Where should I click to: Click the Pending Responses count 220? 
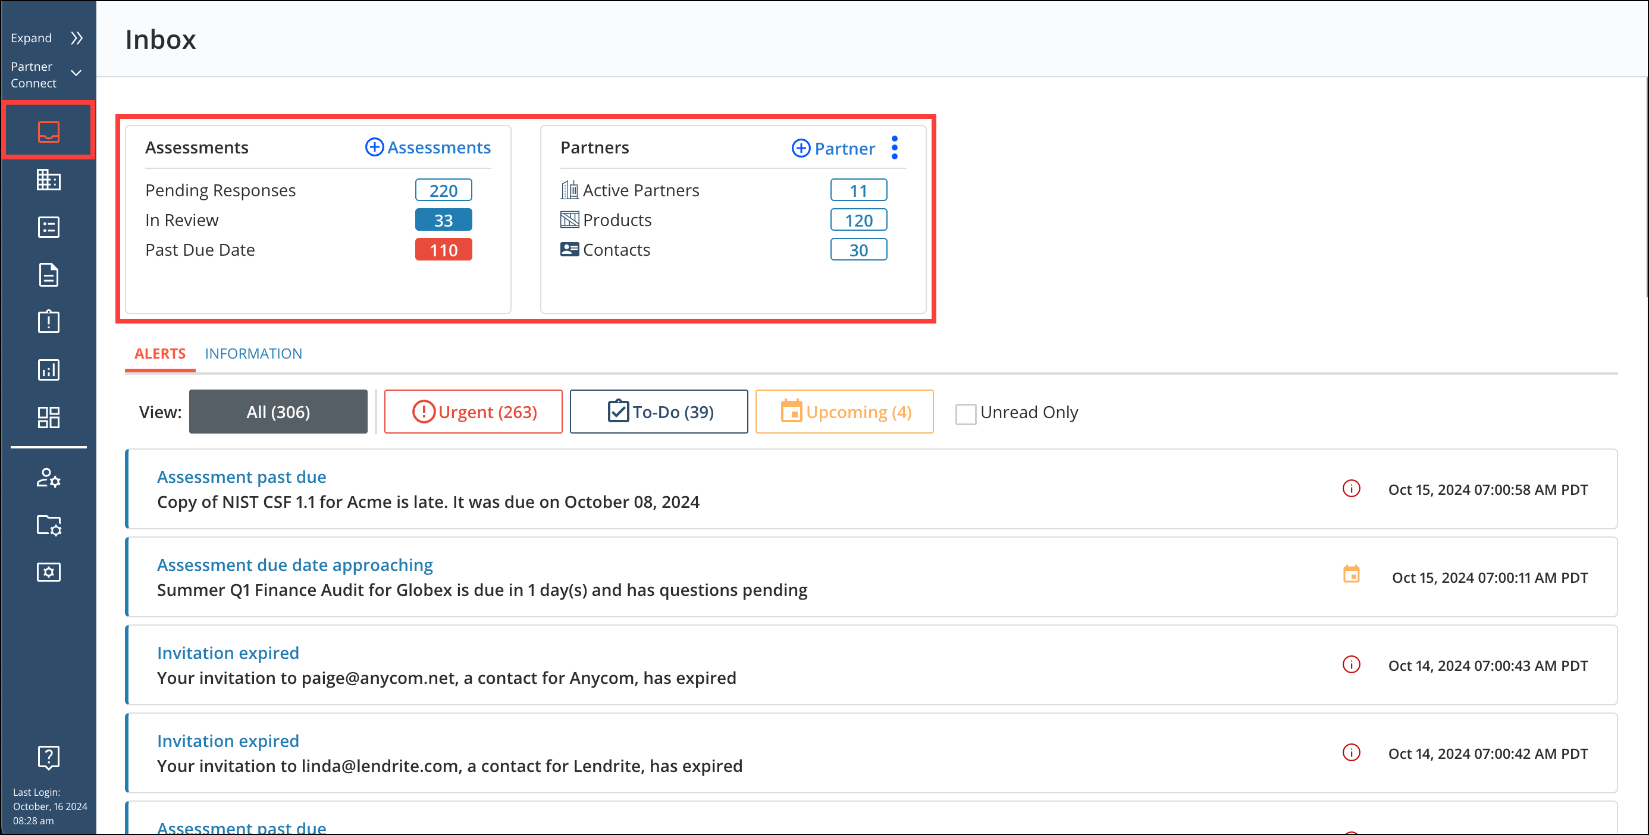[x=444, y=190]
